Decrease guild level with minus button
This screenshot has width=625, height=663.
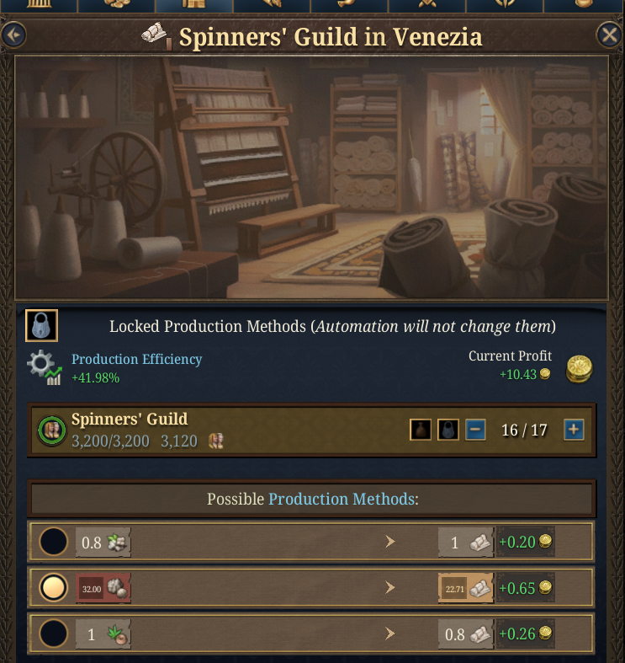click(x=475, y=430)
